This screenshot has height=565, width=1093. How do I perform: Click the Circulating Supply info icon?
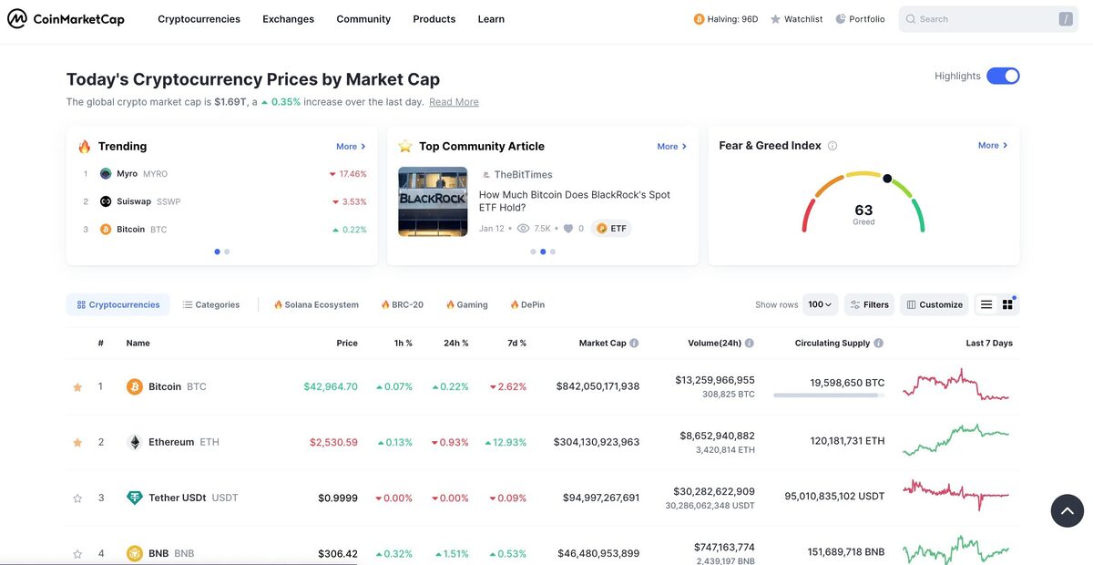point(879,344)
